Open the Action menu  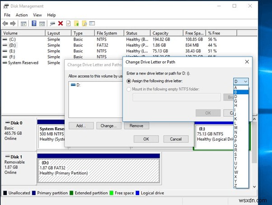(22, 15)
